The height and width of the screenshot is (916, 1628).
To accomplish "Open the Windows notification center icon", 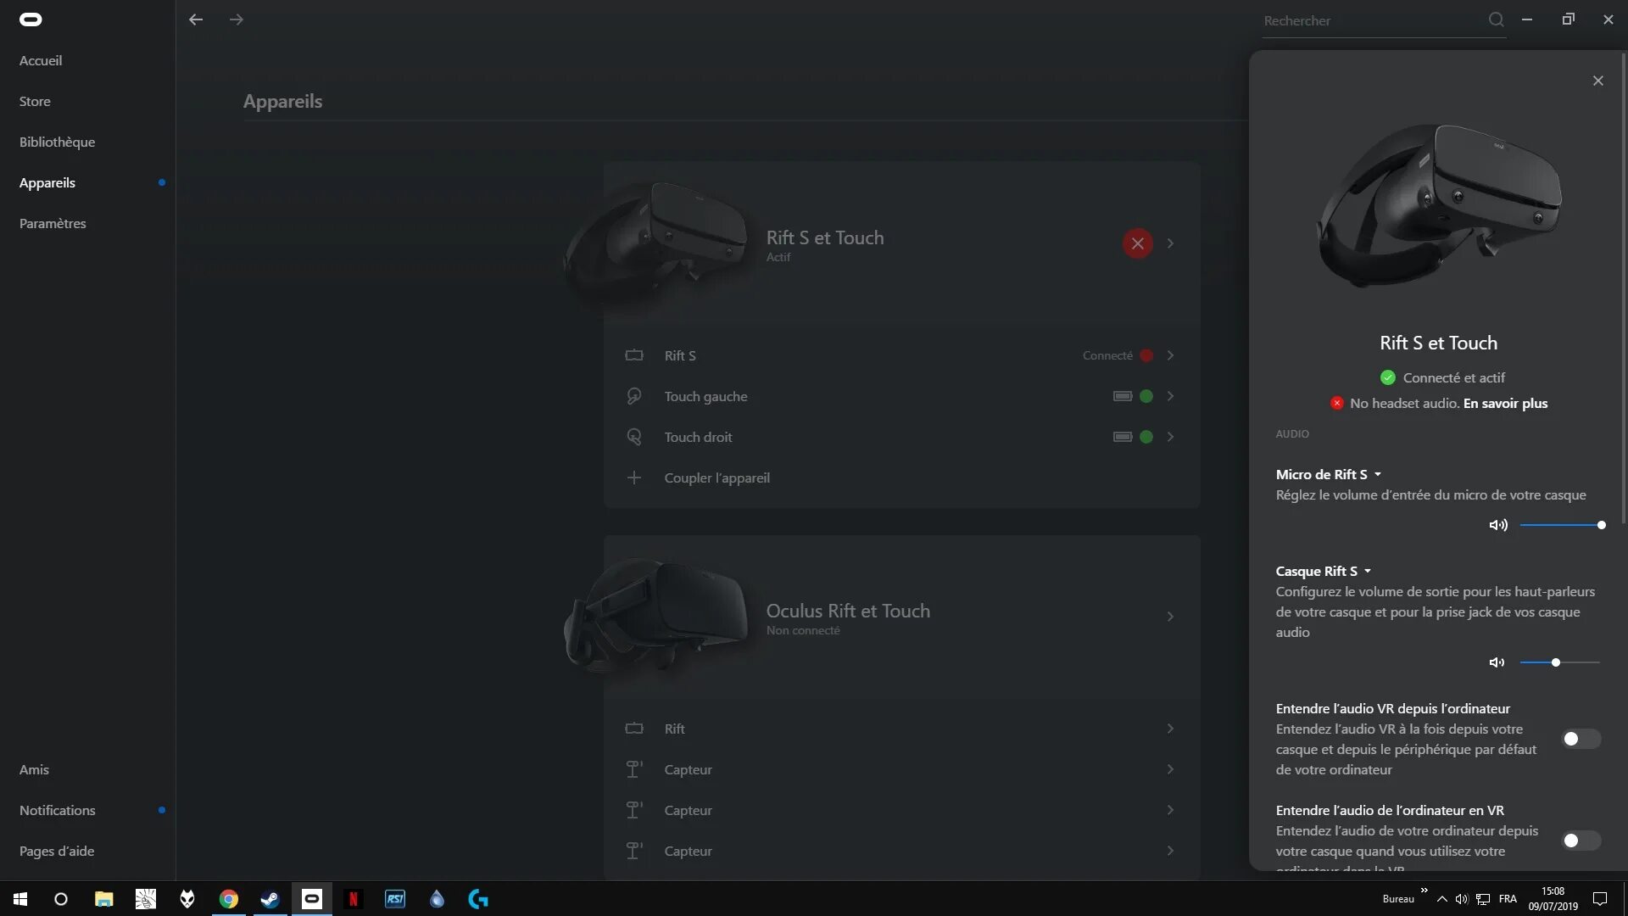I will 1600,899.
